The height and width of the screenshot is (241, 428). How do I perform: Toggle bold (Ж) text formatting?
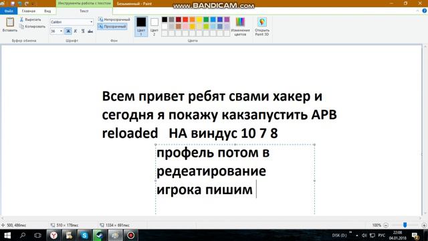click(68, 31)
